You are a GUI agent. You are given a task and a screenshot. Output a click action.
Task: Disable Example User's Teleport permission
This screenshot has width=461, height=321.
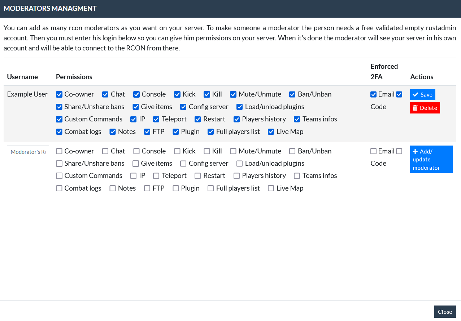(156, 119)
